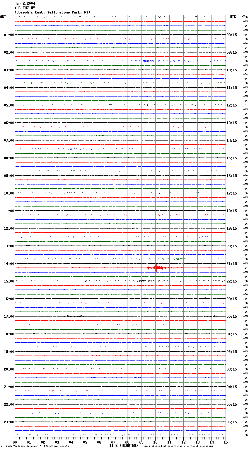Viewport: 249px width, 450px height.
Task: Click the "15:00" MST time label
Action: click(x=9, y=281)
